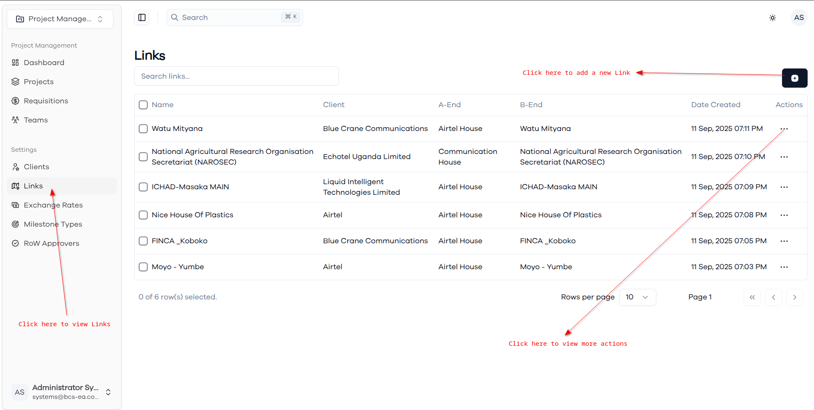Check the ICHAD-Masaka MAIN checkbox
This screenshot has height=410, width=814.
click(x=143, y=187)
